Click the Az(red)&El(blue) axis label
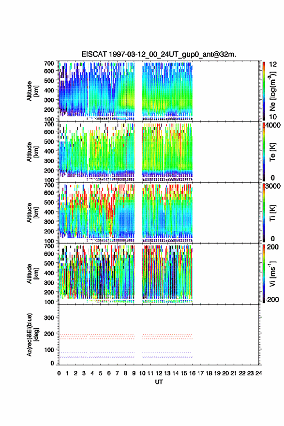Viewport: 284px width, 426px height. click(32, 335)
